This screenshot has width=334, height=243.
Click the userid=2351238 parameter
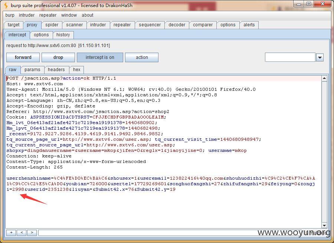click(48, 189)
